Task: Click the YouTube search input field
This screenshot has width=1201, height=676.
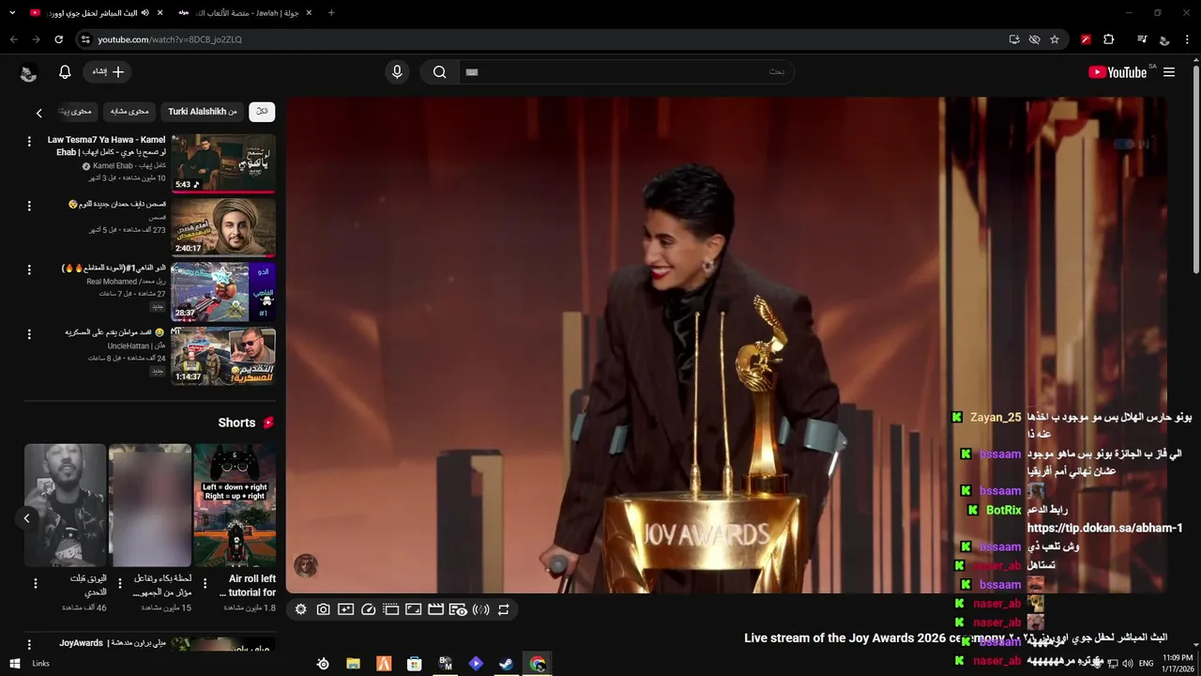Action: 627,72
